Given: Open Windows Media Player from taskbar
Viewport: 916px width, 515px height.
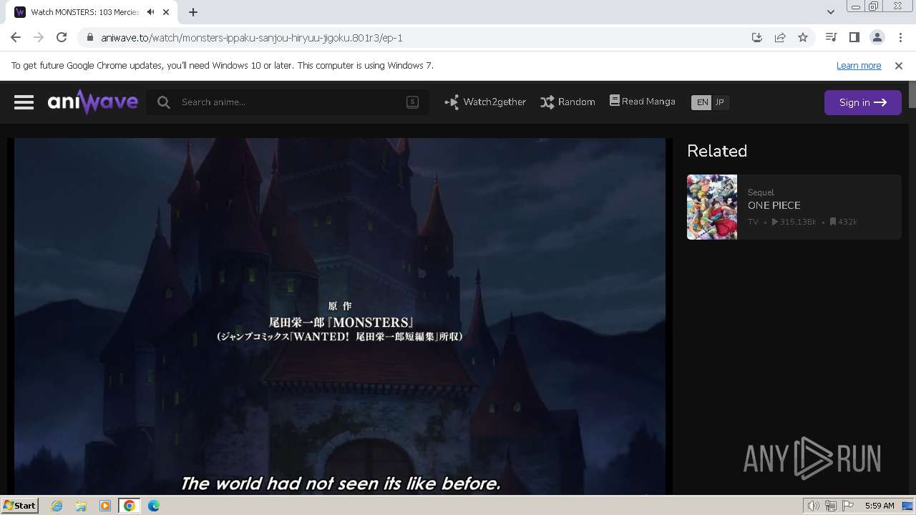Looking at the screenshot, I should tap(105, 506).
